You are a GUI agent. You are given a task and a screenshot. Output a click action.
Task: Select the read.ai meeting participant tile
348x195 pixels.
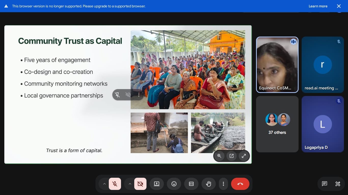pyautogui.click(x=323, y=65)
